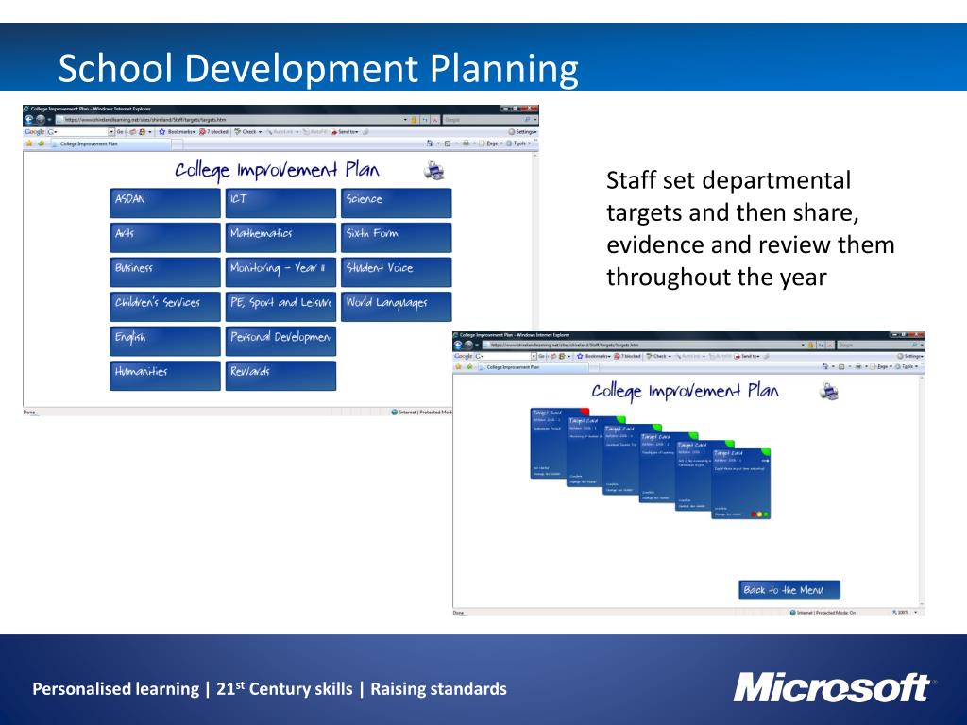Click the yellow status dot on front target card
The height and width of the screenshot is (725, 967).
click(x=760, y=514)
